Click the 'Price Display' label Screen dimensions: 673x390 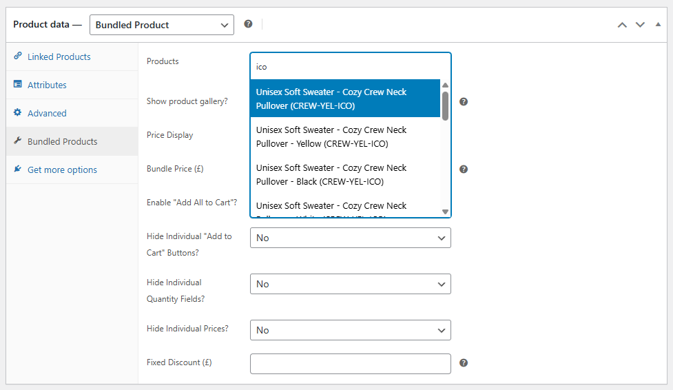click(x=170, y=135)
